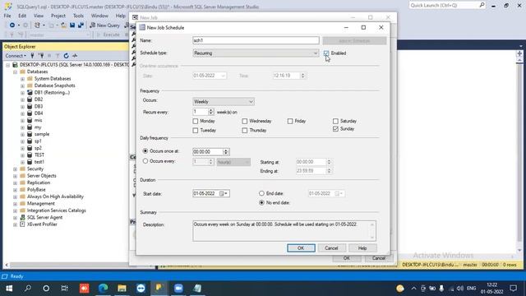The width and height of the screenshot is (526, 296).
Task: Open Task View from the taskbar
Action: 64,289
